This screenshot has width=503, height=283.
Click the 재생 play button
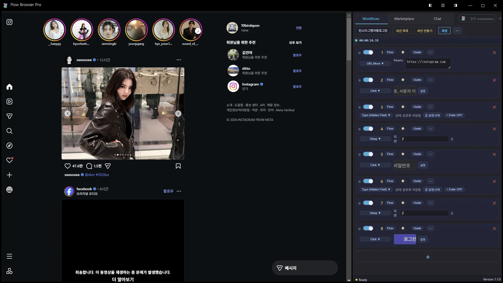(444, 31)
